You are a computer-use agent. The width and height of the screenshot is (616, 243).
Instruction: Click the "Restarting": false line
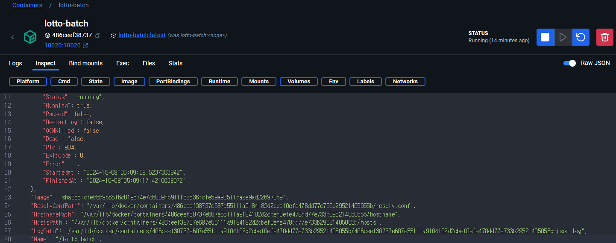point(73,123)
